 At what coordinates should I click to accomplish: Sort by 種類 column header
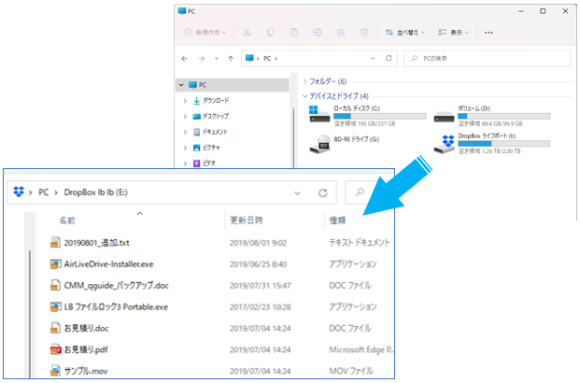coord(337,220)
